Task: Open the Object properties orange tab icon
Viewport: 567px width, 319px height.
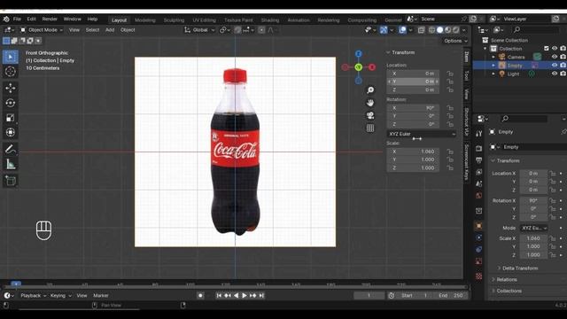Action: (478, 226)
